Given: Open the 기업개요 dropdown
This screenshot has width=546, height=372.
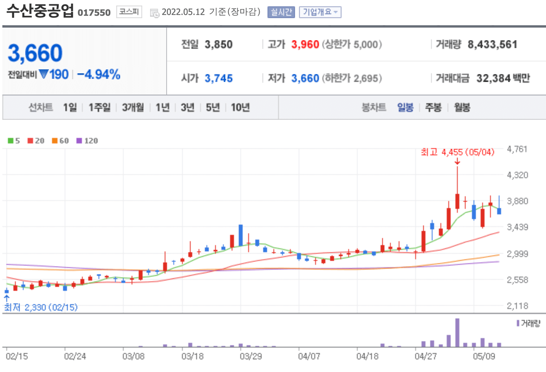Looking at the screenshot, I should [x=320, y=12].
